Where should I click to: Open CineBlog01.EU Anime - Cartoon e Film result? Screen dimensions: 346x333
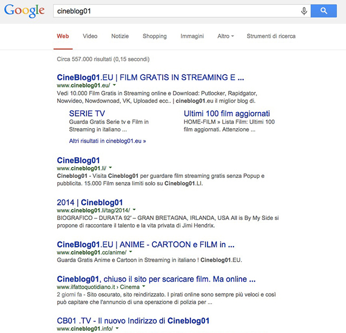pyautogui.click(x=145, y=244)
